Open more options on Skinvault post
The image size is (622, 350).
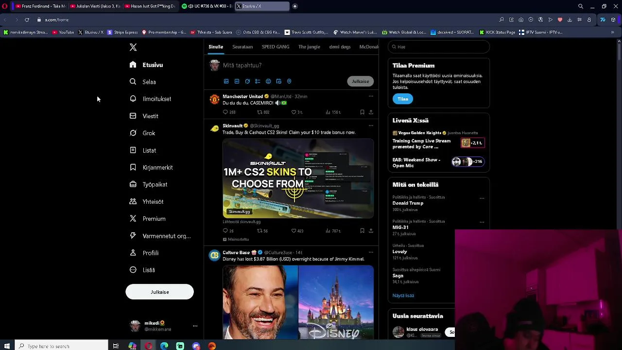371,125
